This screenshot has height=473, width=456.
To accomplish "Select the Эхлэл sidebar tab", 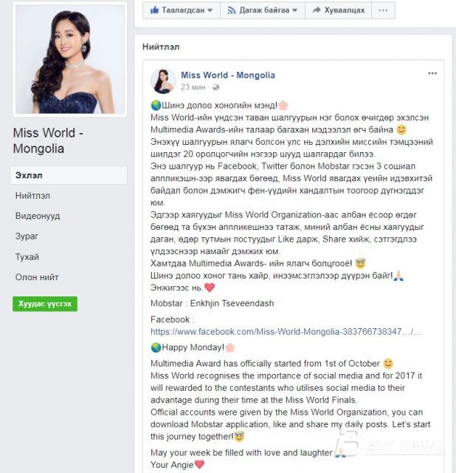I will coord(69,175).
